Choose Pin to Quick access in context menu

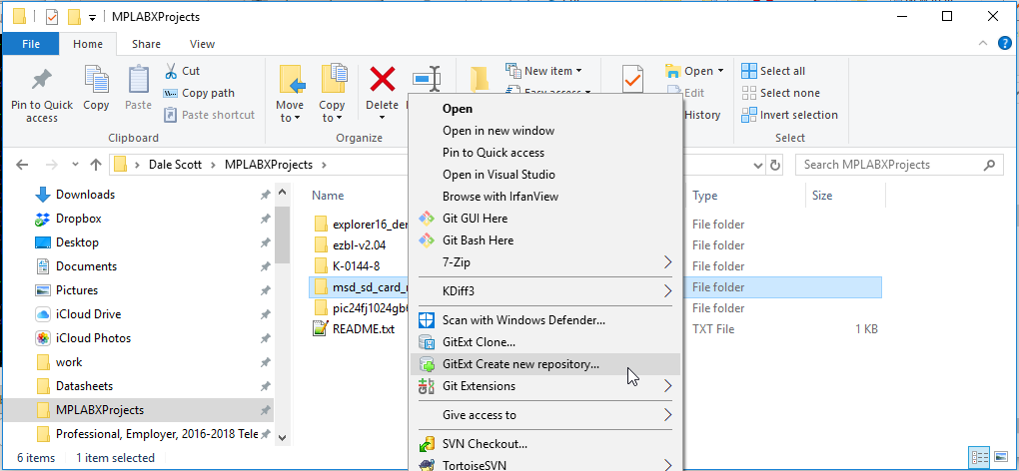(x=494, y=153)
